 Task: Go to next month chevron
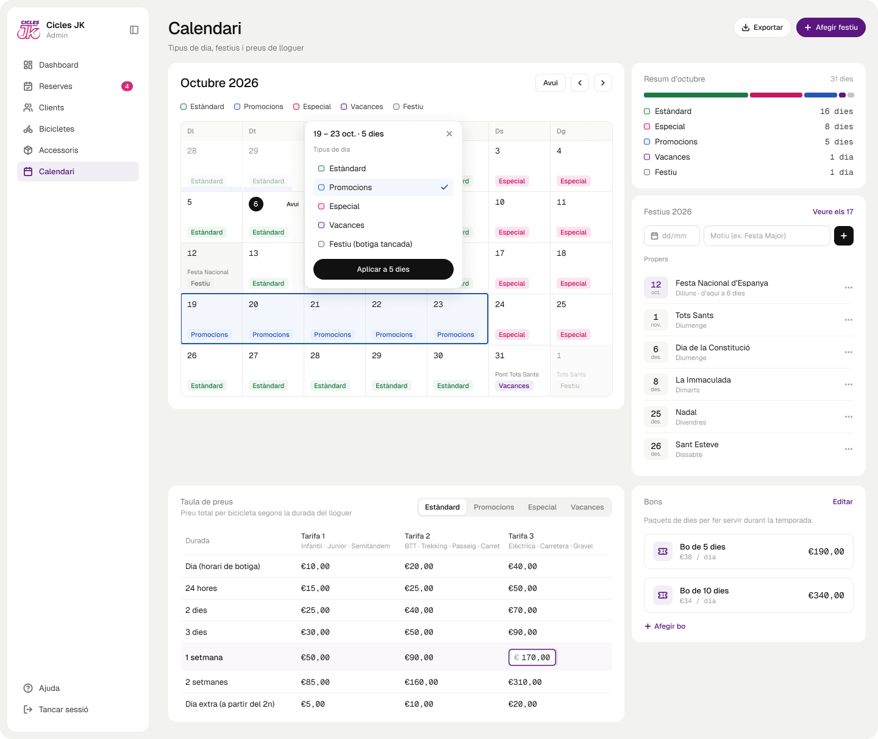click(603, 83)
